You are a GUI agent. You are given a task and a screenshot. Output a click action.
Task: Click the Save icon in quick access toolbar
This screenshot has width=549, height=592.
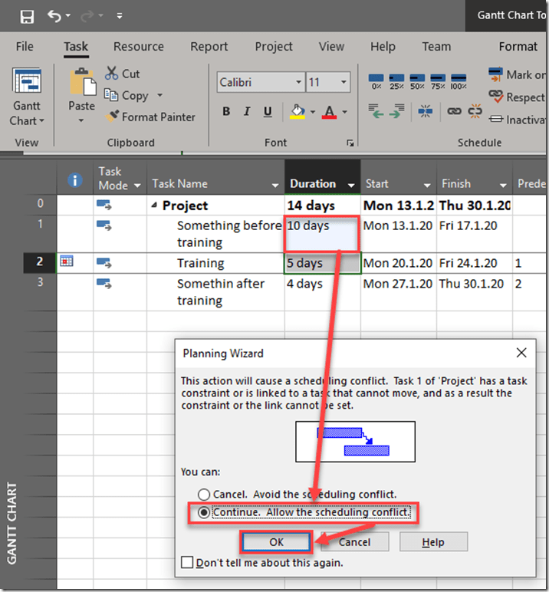tap(27, 16)
